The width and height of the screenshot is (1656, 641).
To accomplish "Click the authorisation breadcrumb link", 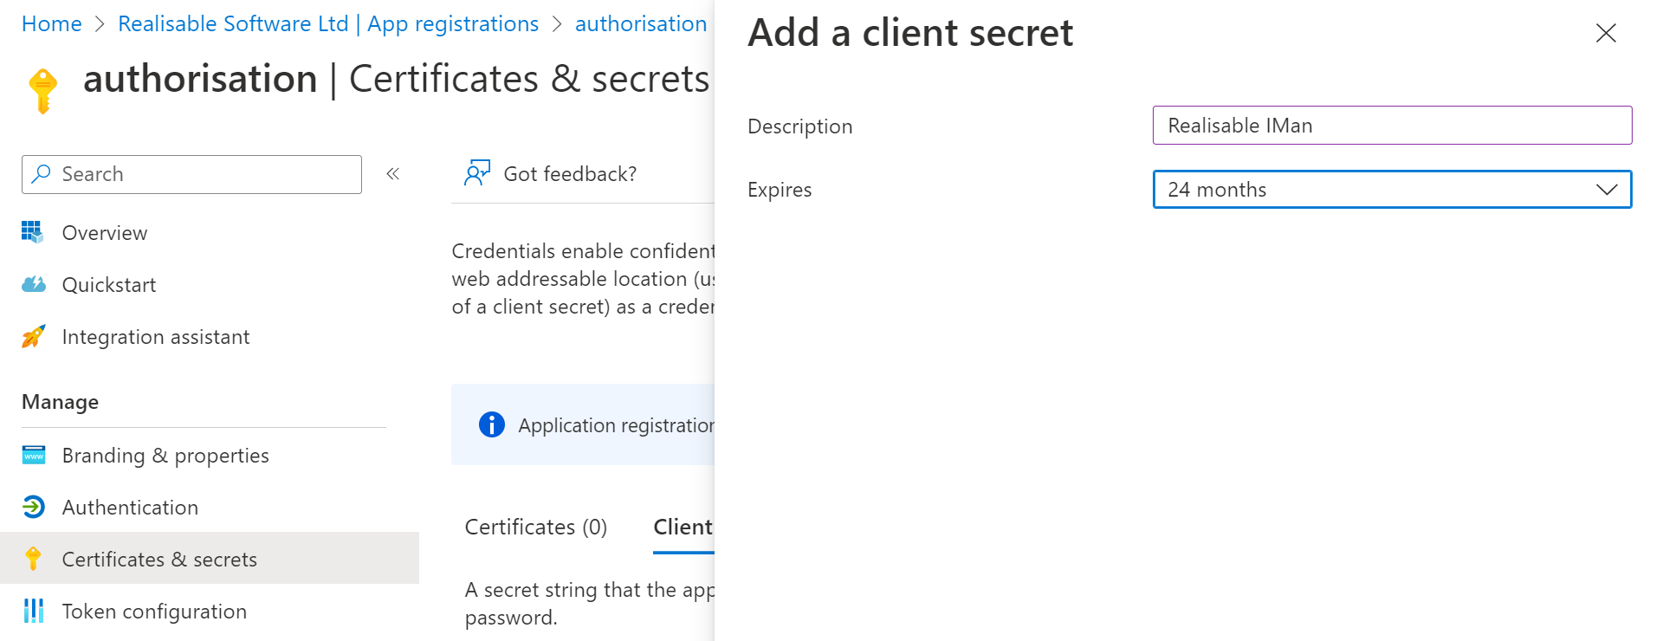I will click(641, 23).
